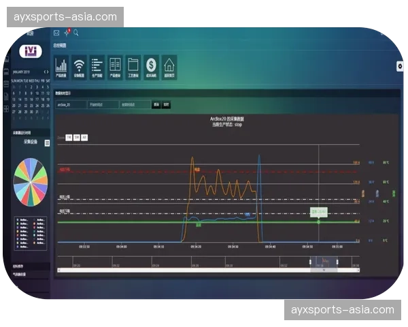Image resolution: width=408 pixels, height=327 pixels.
Task: Open the mail envelope icon
Action: click(56, 32)
